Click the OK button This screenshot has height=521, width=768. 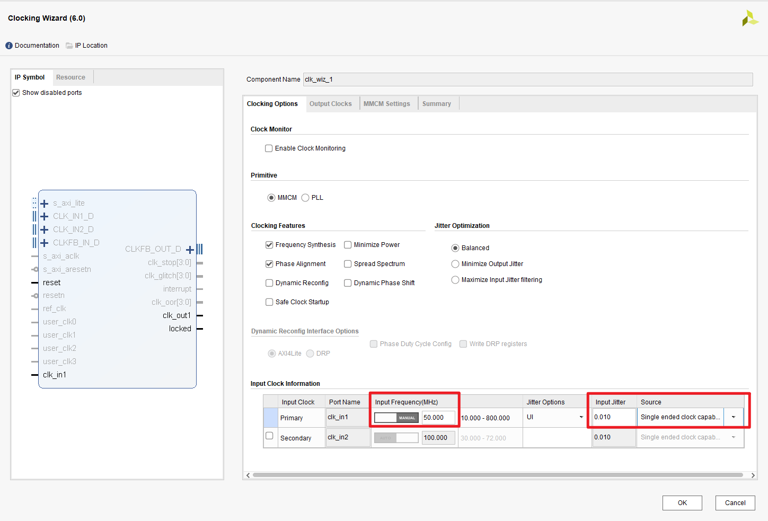682,503
